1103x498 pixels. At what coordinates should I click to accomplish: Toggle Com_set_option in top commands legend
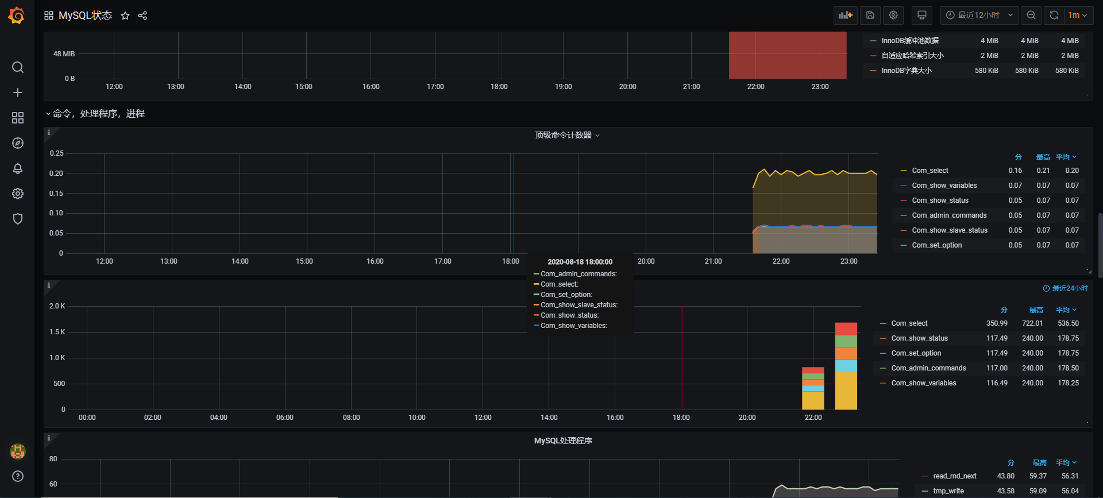click(937, 245)
